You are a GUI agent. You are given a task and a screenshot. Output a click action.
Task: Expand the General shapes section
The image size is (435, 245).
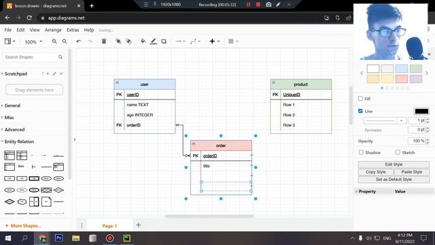pos(12,105)
